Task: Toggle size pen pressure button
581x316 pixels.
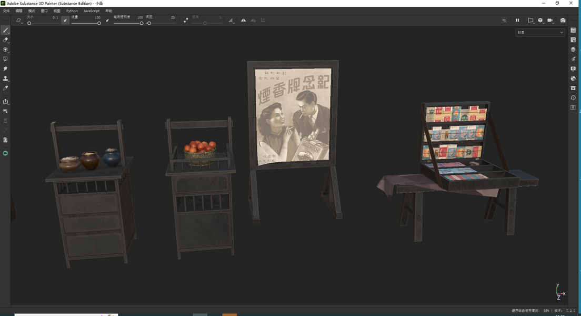Action: [65, 21]
